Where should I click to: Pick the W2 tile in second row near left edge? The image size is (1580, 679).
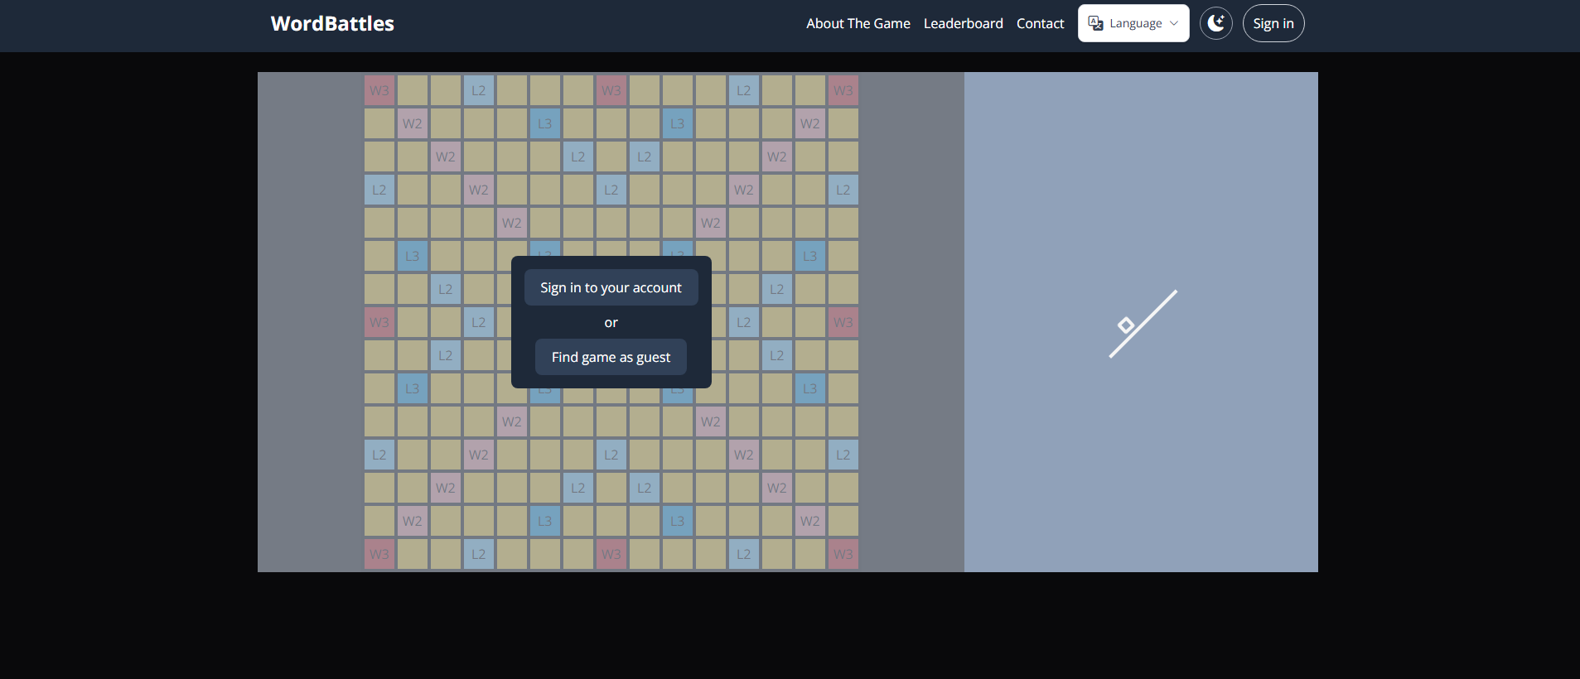pyautogui.click(x=413, y=123)
